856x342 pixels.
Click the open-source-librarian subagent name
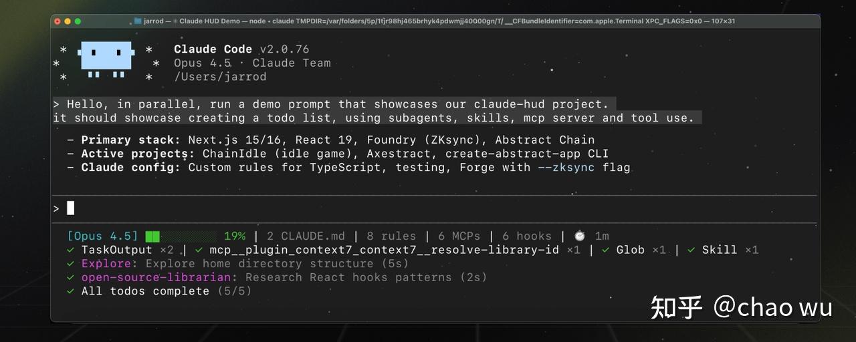click(156, 277)
